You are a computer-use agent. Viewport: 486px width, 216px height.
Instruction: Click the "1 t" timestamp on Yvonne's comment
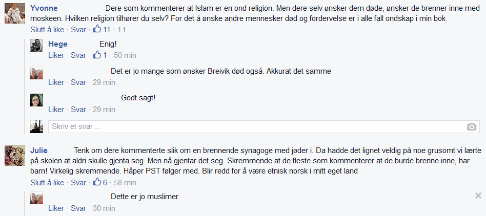coord(121,30)
